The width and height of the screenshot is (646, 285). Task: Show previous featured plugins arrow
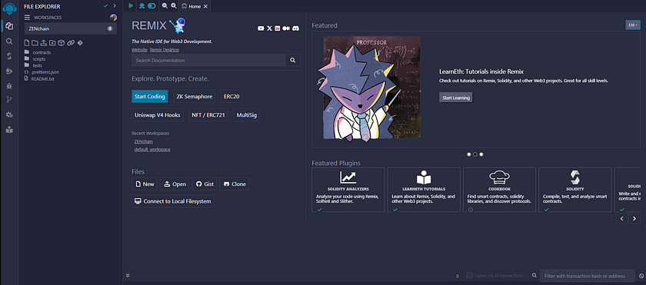[621, 218]
